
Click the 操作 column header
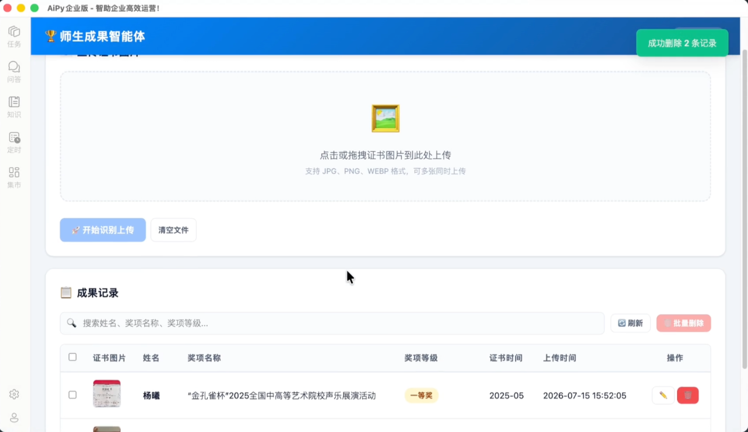(x=675, y=358)
